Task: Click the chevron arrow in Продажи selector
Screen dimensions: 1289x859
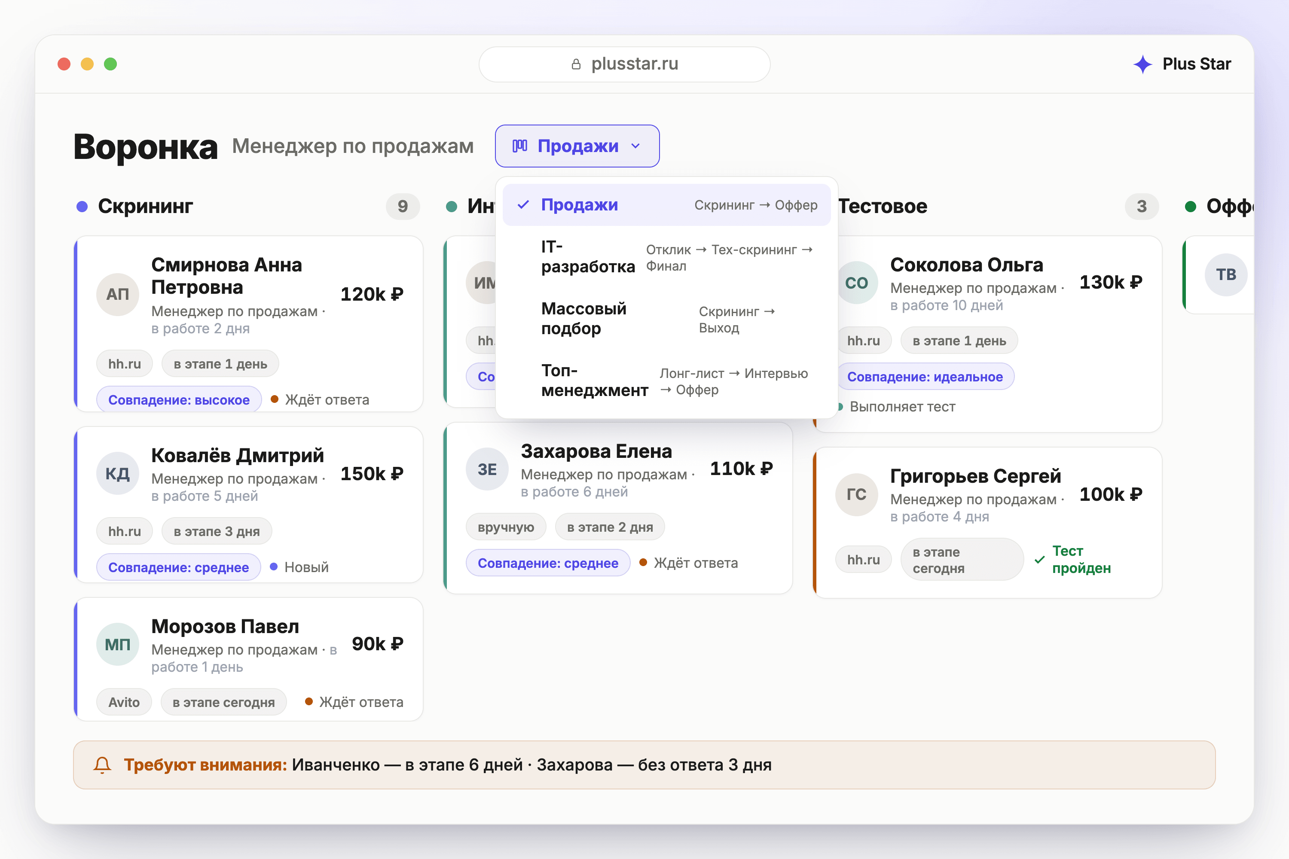Action: pyautogui.click(x=636, y=146)
